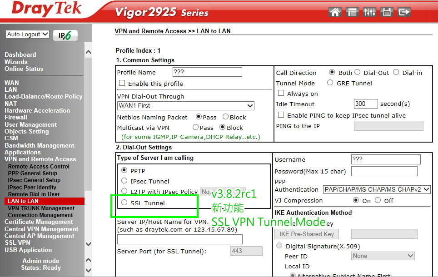Select L2TP with IPsec Policy radio
Screen dimensions: 438x277
[x=124, y=191]
